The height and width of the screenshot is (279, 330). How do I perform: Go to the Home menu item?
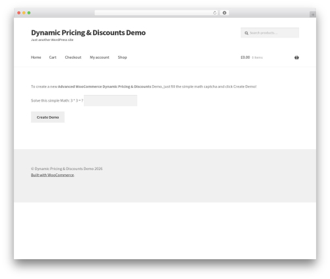click(x=36, y=57)
